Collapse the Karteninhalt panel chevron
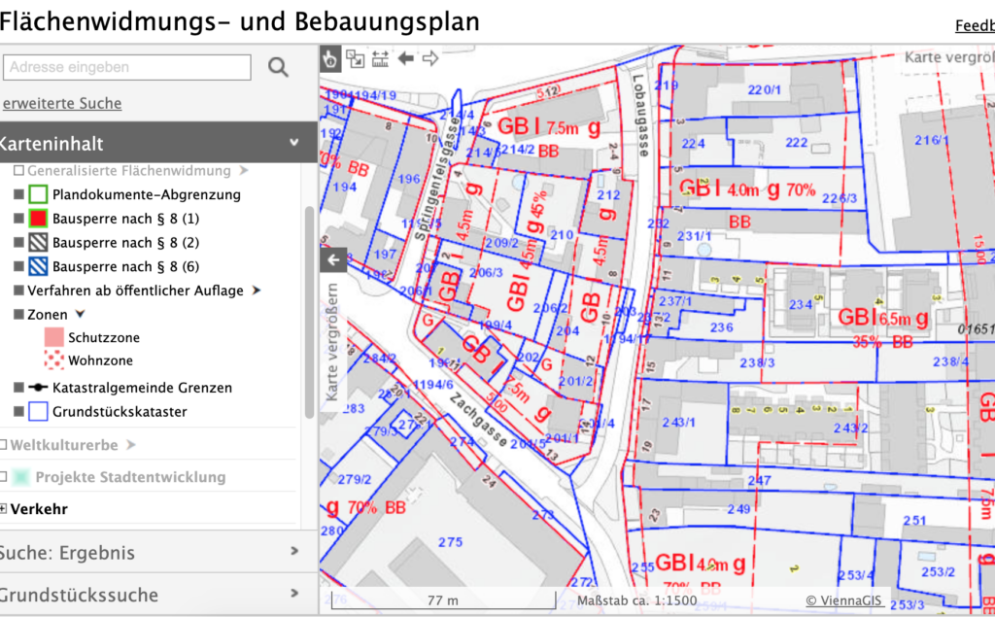 [293, 142]
